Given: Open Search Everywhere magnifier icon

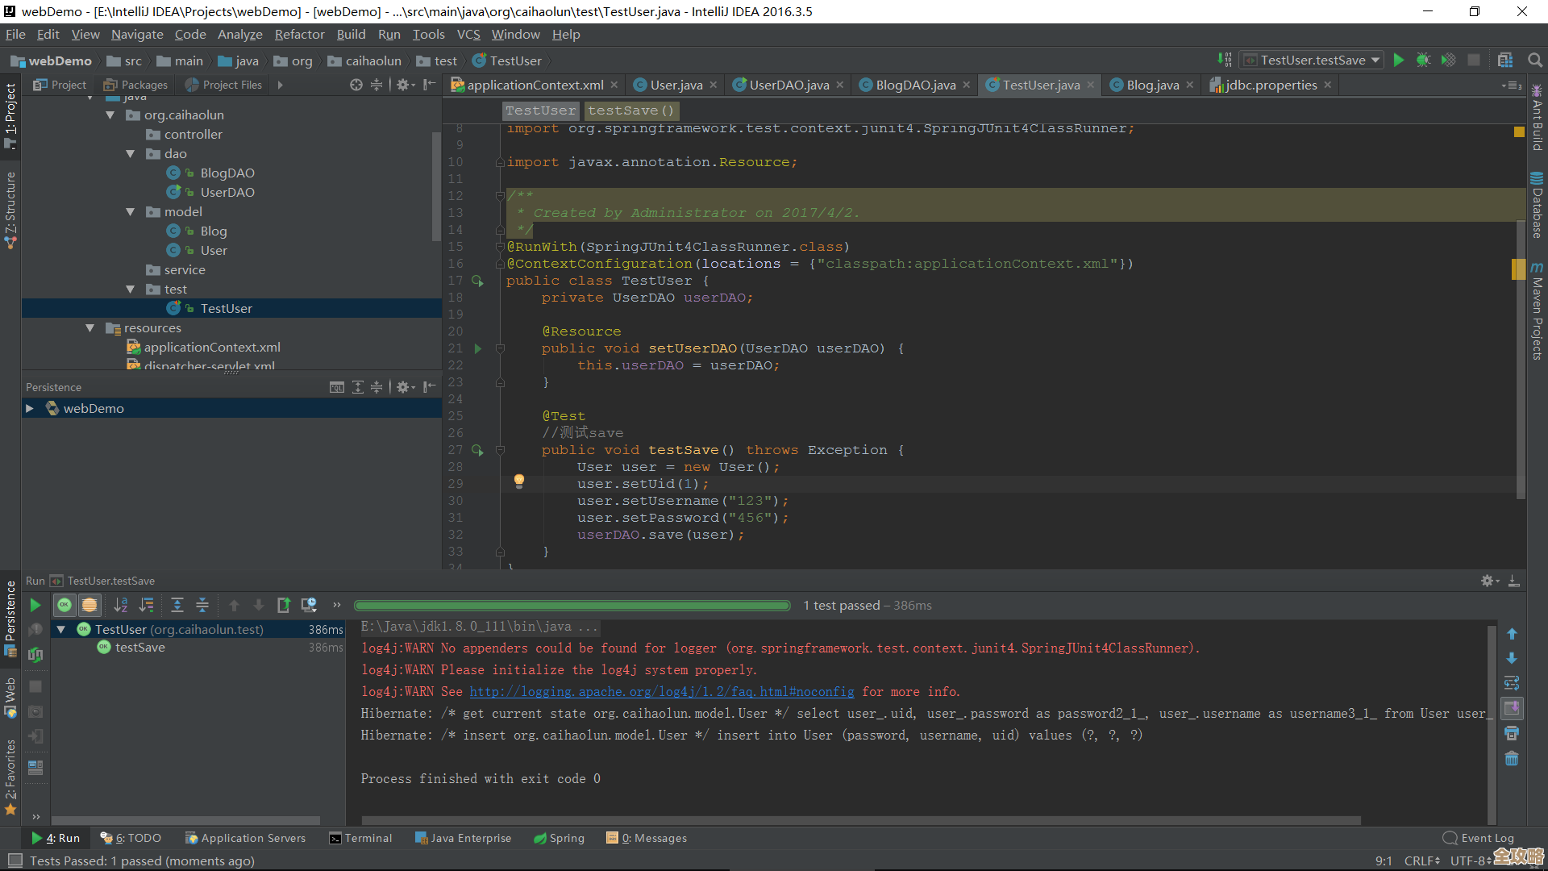Looking at the screenshot, I should (1535, 60).
